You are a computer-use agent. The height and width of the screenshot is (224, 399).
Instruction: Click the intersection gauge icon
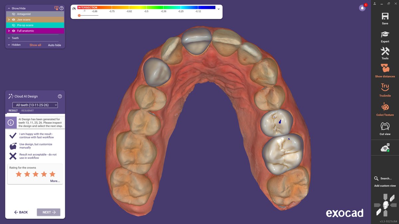click(74, 9)
